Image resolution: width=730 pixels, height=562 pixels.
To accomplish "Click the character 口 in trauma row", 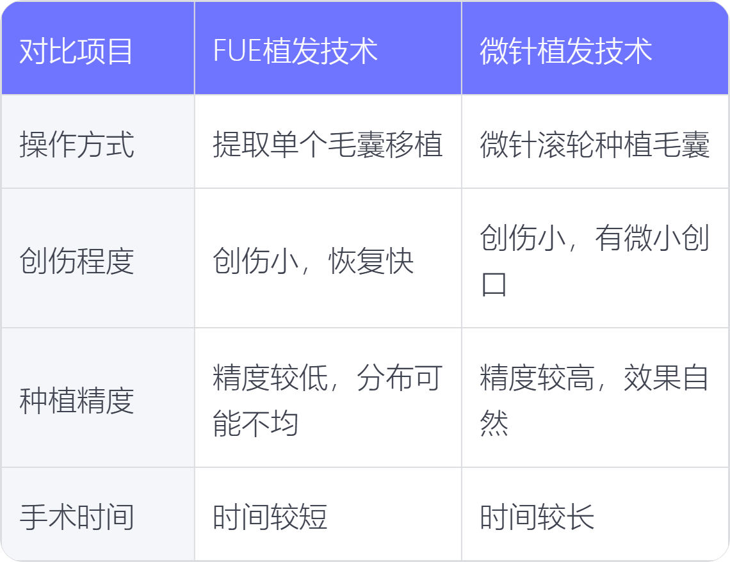I will click(494, 284).
